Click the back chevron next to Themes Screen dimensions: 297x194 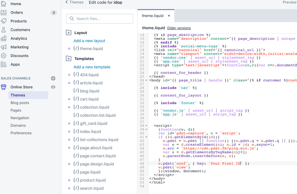67,2
